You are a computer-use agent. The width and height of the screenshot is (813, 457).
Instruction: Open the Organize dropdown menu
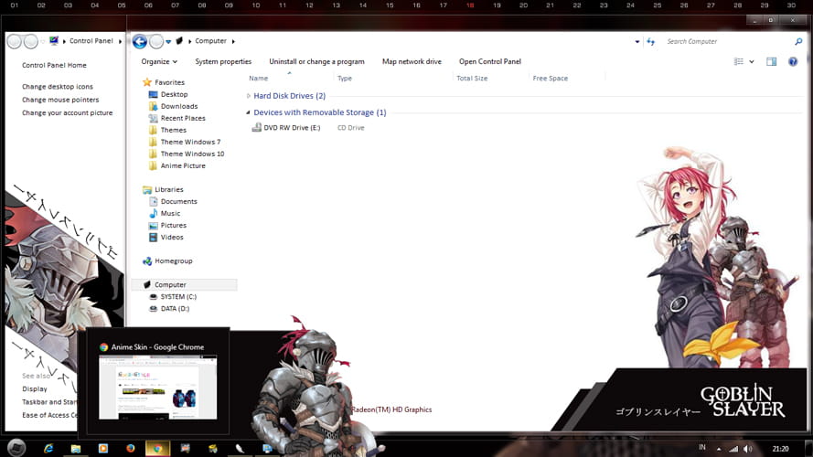159,62
